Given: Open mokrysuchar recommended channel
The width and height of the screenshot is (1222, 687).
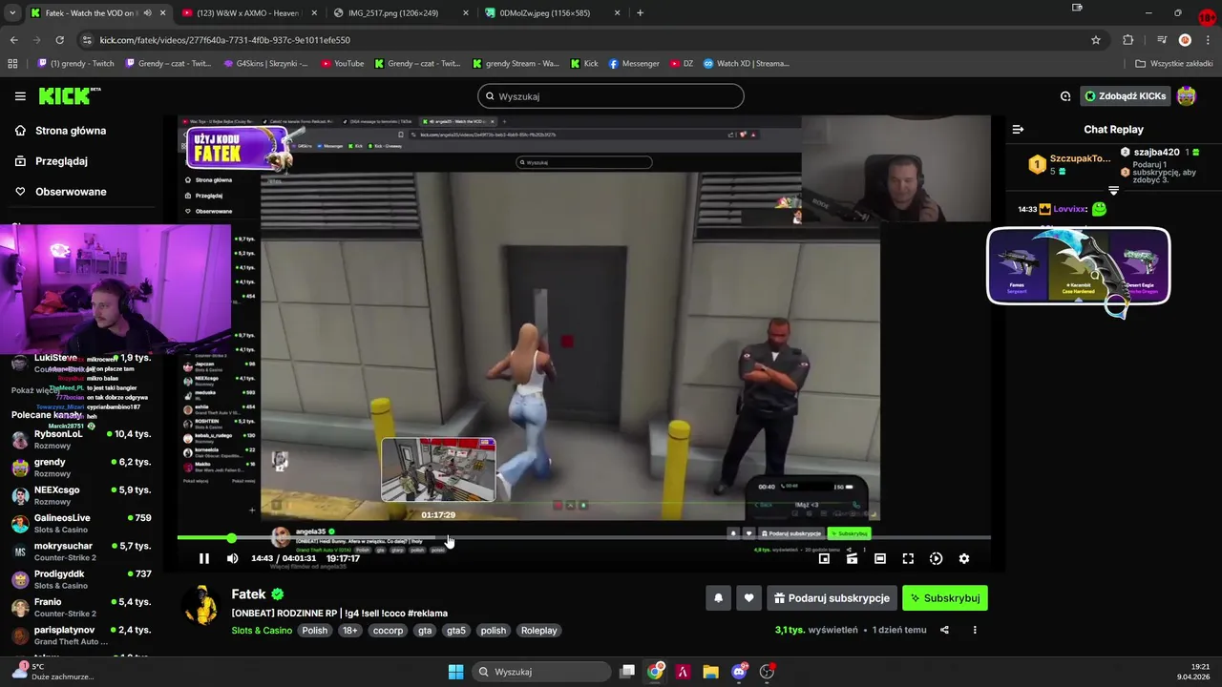Looking at the screenshot, I should tap(81, 552).
